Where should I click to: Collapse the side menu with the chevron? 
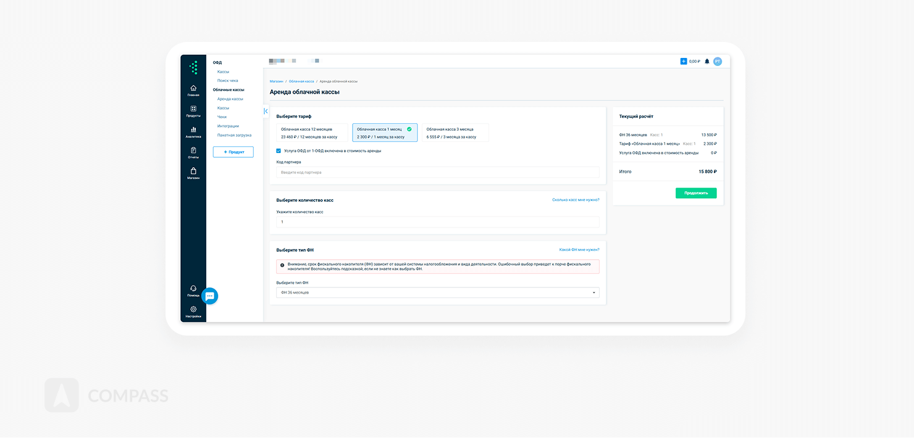pyautogui.click(x=266, y=111)
